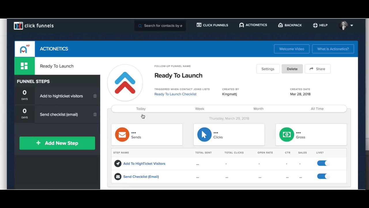Click the Add New Step button
369x208 pixels.
(x=57, y=143)
